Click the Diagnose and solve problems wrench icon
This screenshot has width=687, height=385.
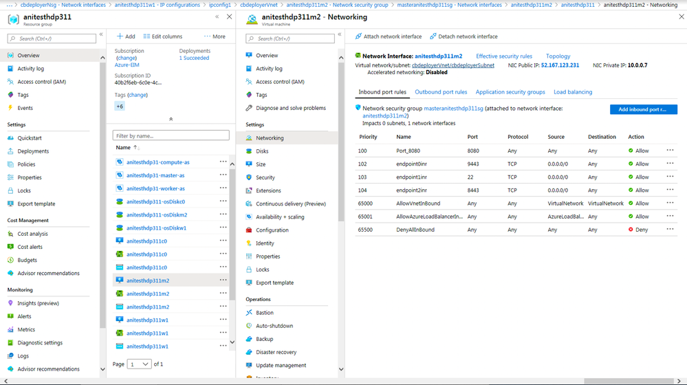pyautogui.click(x=249, y=108)
